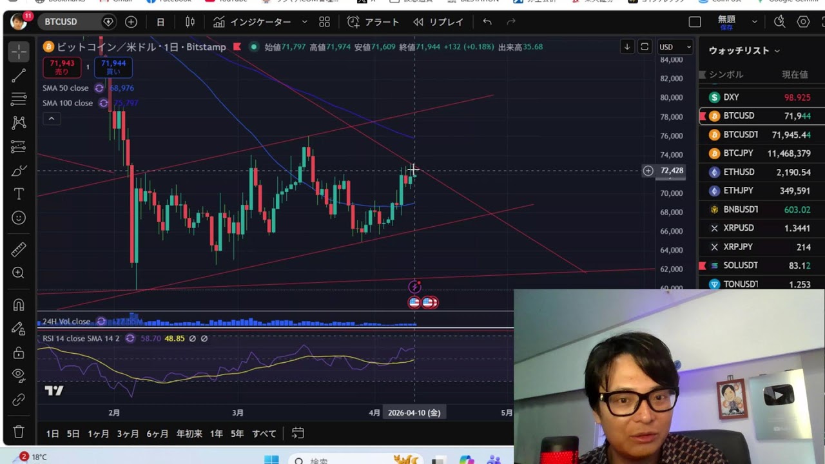Select the ruler measure tool
Viewport: 825px width, 464px height.
coord(19,249)
